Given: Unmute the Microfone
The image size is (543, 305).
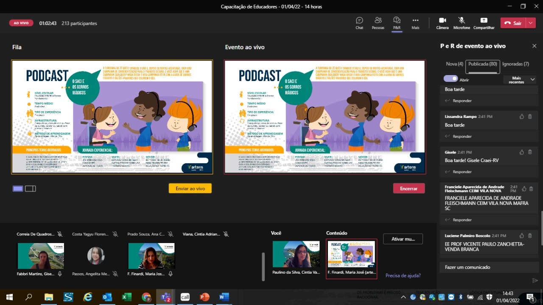Looking at the screenshot, I should pos(462,22).
